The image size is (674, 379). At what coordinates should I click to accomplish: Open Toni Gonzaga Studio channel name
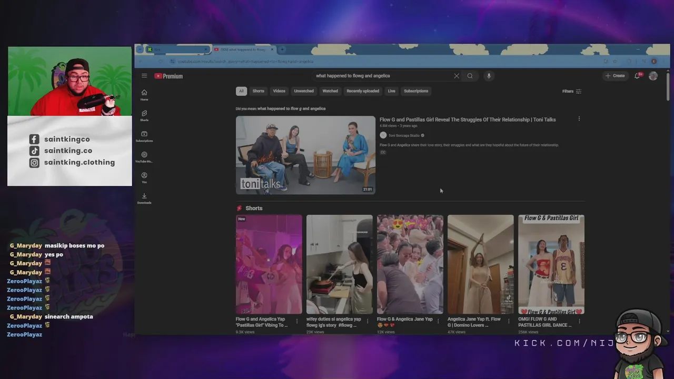tap(404, 135)
